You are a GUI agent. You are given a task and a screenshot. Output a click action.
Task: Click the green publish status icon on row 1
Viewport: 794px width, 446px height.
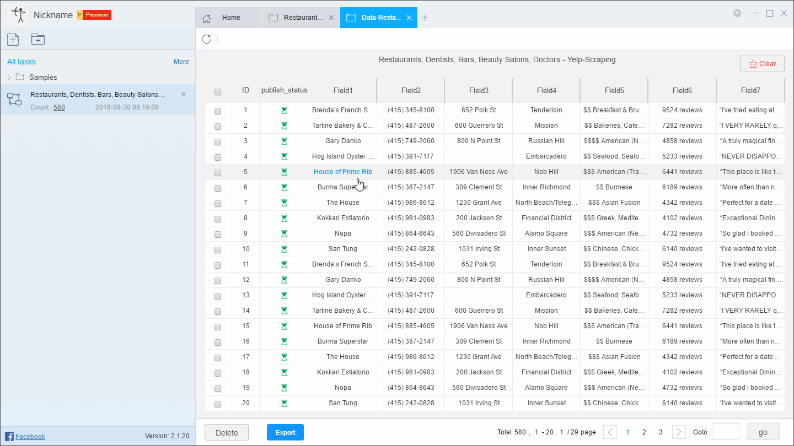tap(284, 110)
